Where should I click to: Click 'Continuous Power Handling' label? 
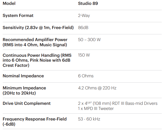click(37, 55)
